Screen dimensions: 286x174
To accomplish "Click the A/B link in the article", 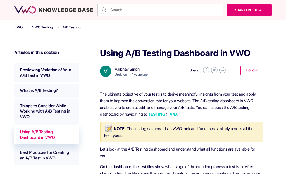I will 173,114.
